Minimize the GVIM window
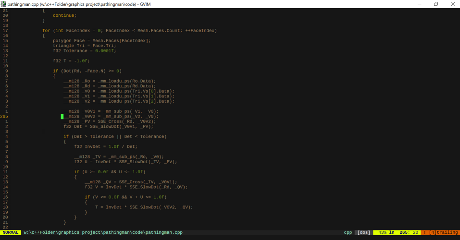Image resolution: width=460 pixels, height=240 pixels. coord(419,4)
